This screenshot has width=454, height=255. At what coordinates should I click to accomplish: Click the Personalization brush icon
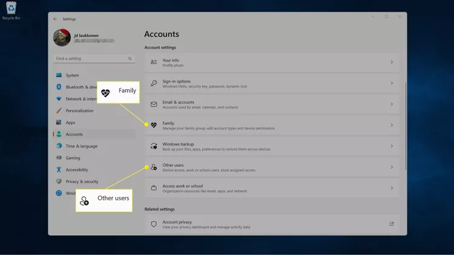click(x=59, y=111)
